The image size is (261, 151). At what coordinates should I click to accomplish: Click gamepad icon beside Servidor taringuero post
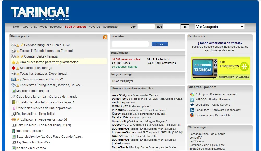pyautogui.click(x=14, y=45)
